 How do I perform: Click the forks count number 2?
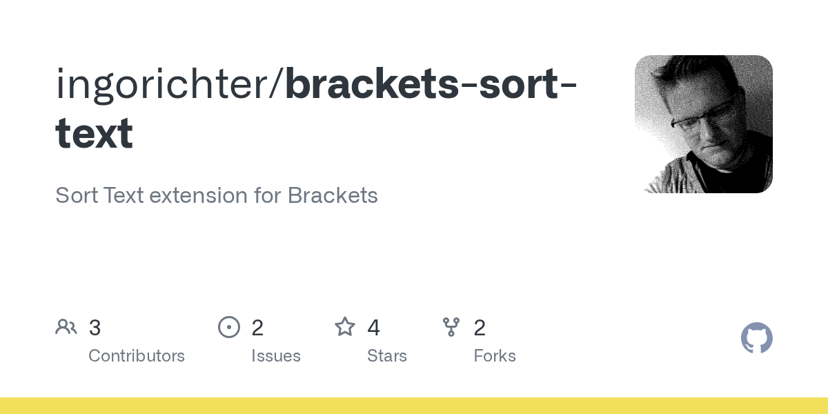(480, 328)
